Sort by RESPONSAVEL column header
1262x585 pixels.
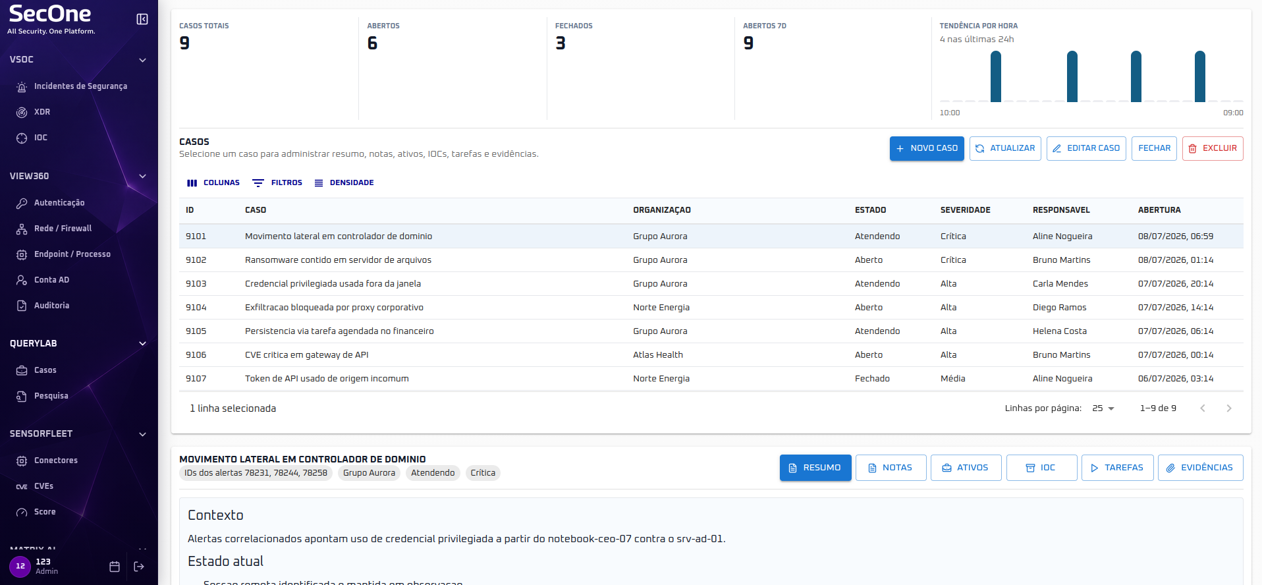(1061, 210)
